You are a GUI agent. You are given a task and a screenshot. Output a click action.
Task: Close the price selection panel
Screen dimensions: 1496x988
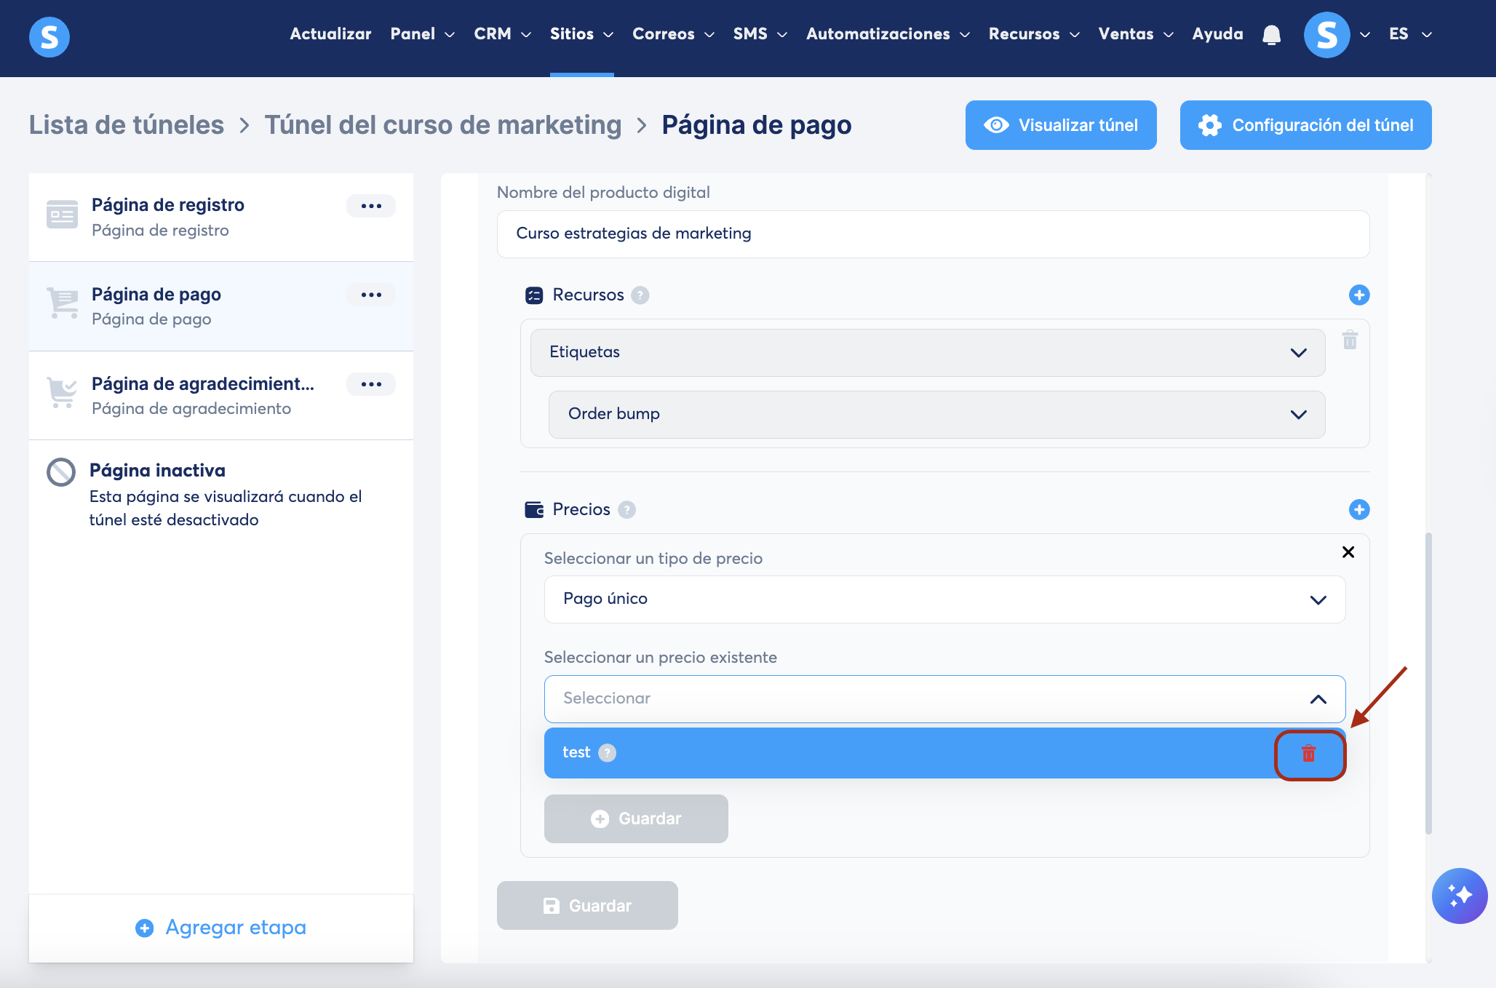click(1348, 552)
